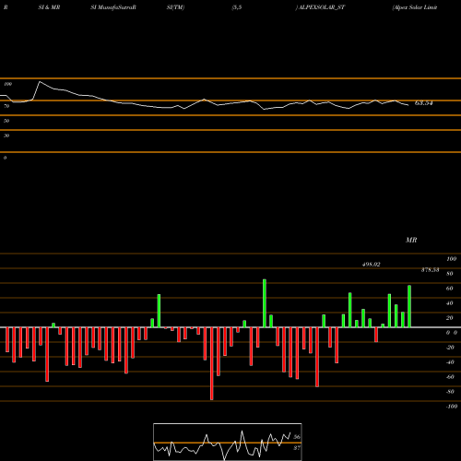Click the tallest green MR bar
Viewport: 461px width, 461px height.
(x=265, y=303)
